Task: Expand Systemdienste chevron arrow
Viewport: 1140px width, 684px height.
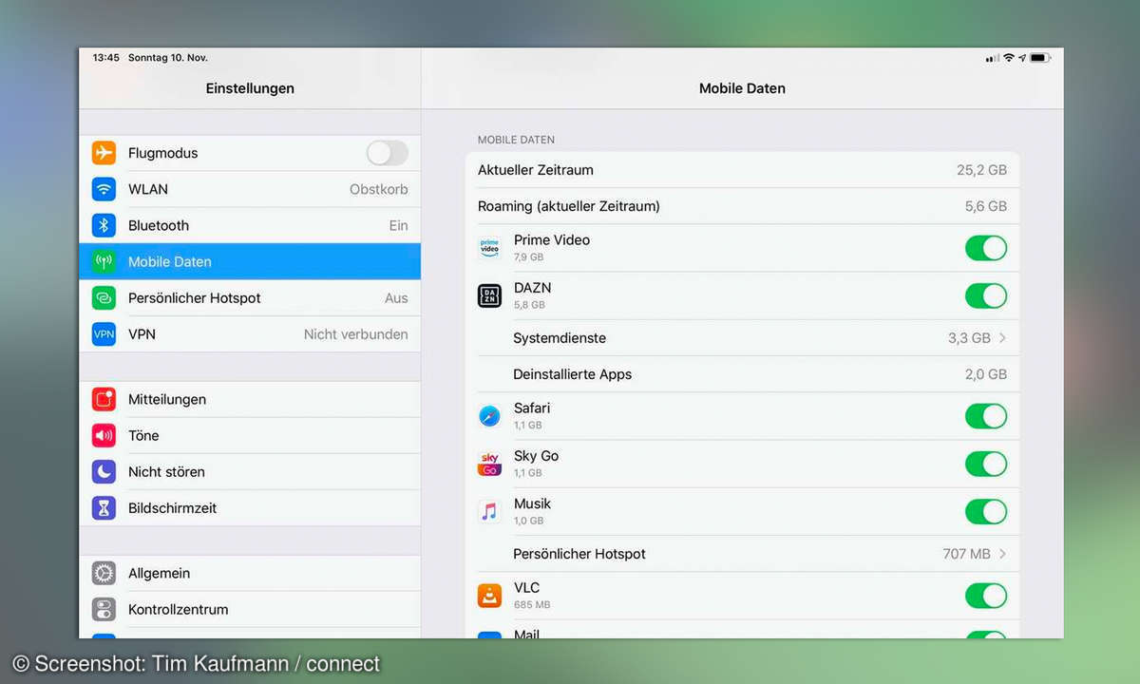Action: pyautogui.click(x=1002, y=338)
